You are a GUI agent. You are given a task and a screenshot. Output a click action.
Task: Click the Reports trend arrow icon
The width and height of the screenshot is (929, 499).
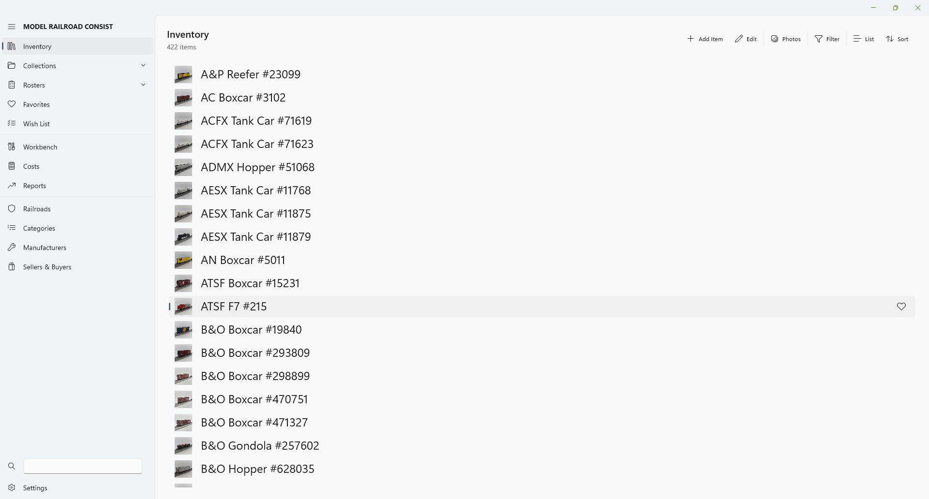pos(12,186)
